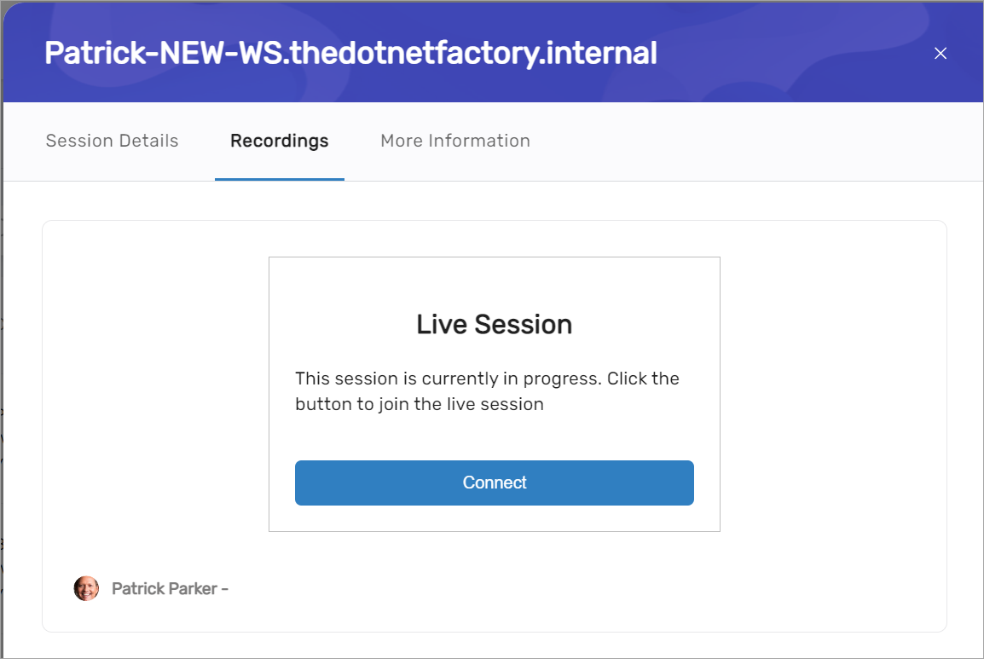Open the More Information tab
Viewport: 984px width, 659px height.
tap(454, 141)
